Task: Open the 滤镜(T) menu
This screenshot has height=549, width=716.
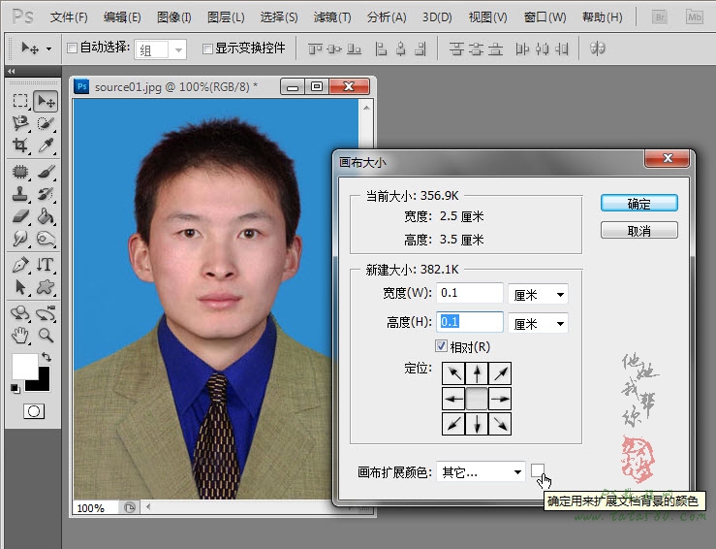Action: pyautogui.click(x=332, y=17)
